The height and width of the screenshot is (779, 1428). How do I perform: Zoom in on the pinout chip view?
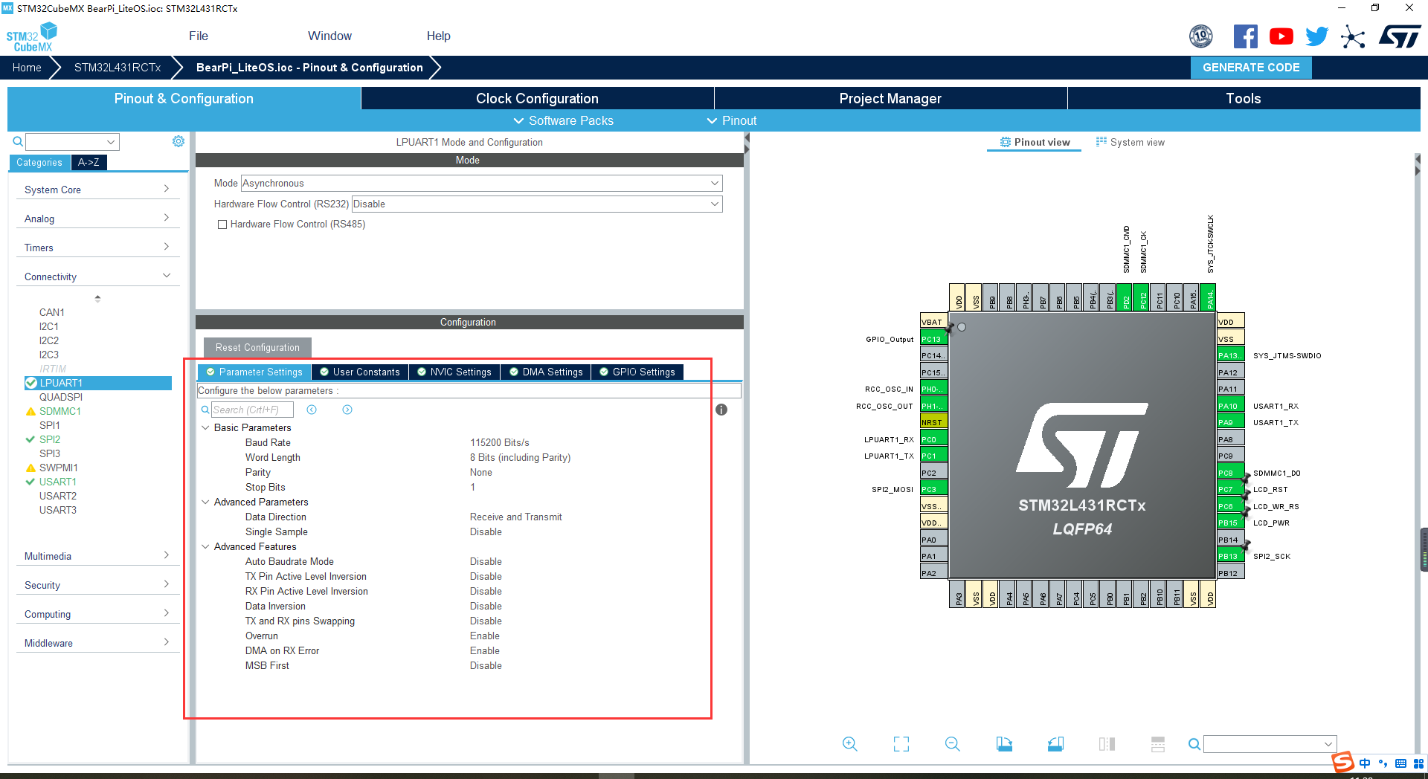pos(849,744)
